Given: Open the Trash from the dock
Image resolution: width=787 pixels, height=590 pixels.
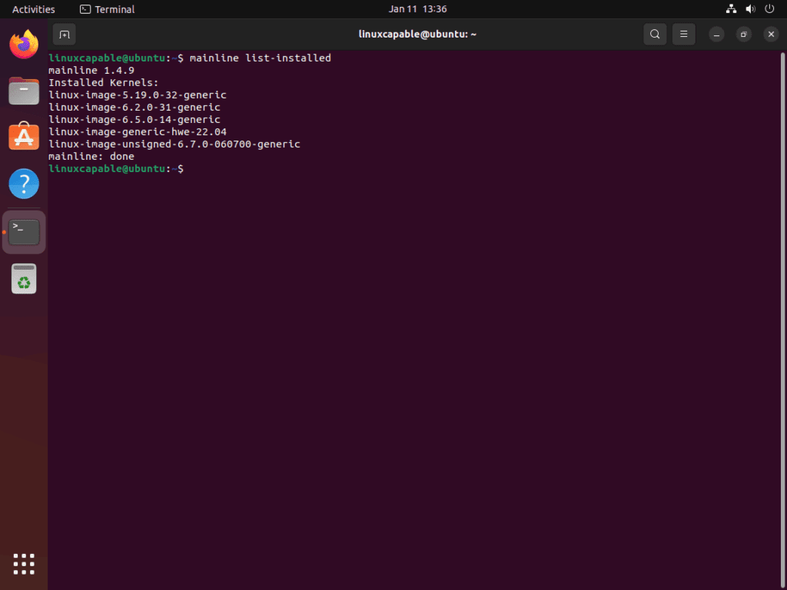Looking at the screenshot, I should click(x=23, y=278).
